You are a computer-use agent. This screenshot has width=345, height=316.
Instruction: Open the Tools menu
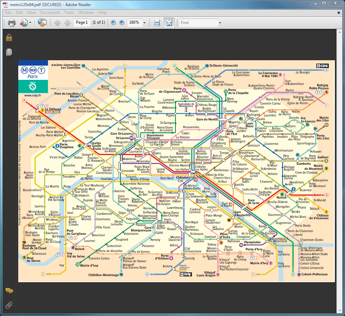69,13
